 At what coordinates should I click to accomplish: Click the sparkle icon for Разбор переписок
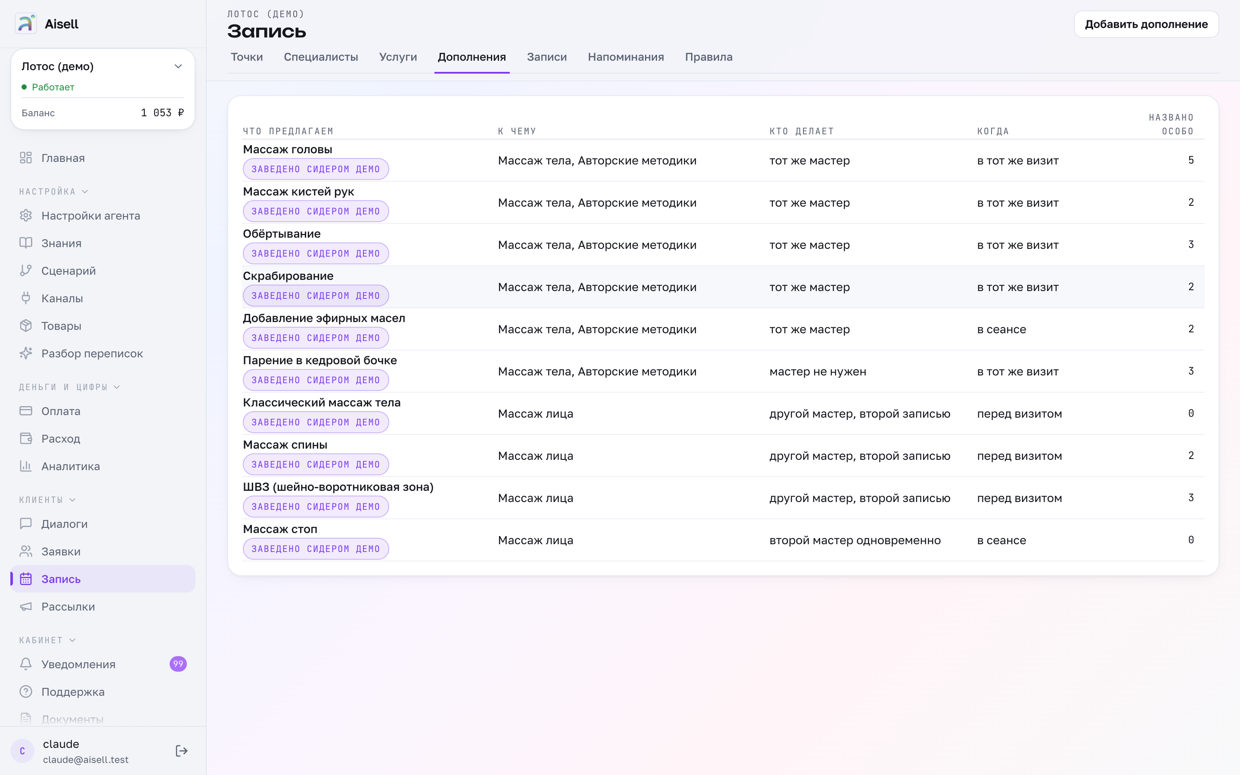[26, 353]
